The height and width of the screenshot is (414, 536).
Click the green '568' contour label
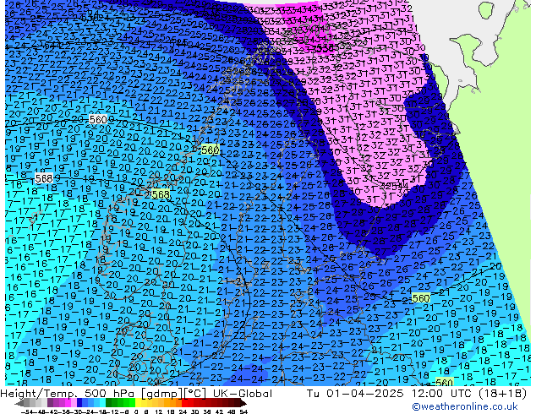coord(161,194)
